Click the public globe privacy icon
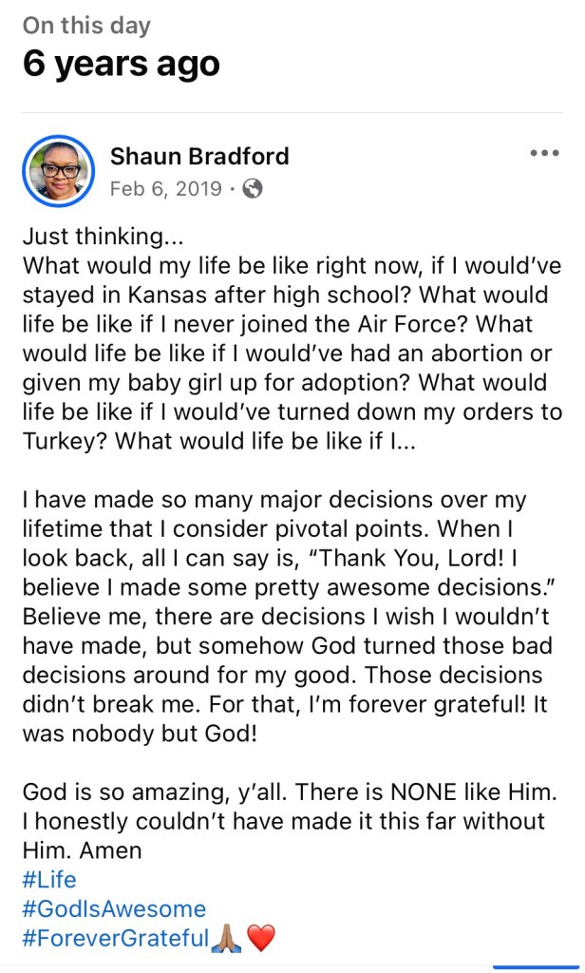This screenshot has height=973, width=585. point(253,188)
